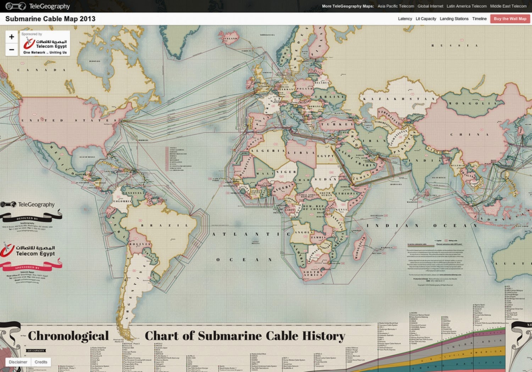The width and height of the screenshot is (532, 372).
Task: View the Global Internet map
Action: (431, 6)
